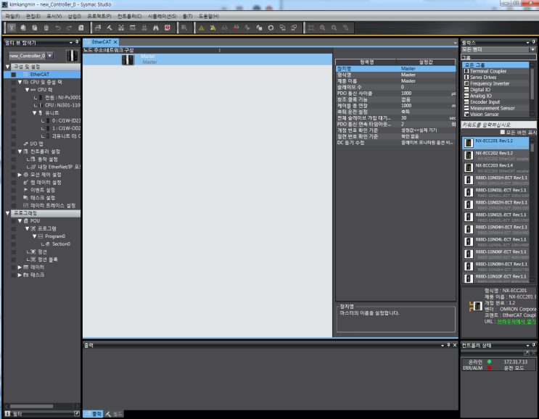Click the binoculars search icon in the toolbar

tap(155, 28)
